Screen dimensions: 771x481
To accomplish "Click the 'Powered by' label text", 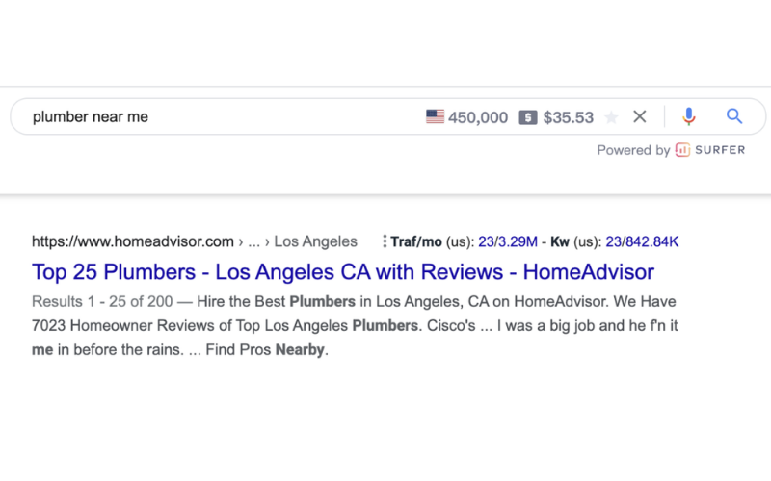I will [633, 150].
